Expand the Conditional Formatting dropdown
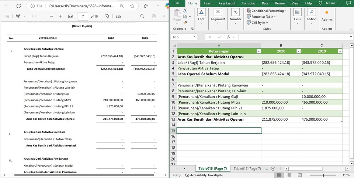This screenshot has width=354, height=178. (x=285, y=11)
